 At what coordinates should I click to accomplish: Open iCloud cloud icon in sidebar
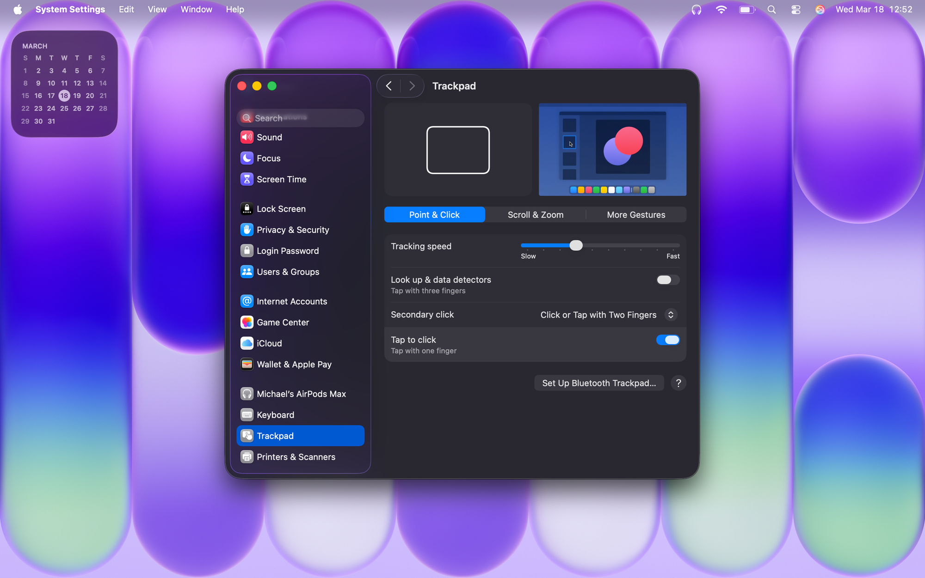[x=247, y=343]
